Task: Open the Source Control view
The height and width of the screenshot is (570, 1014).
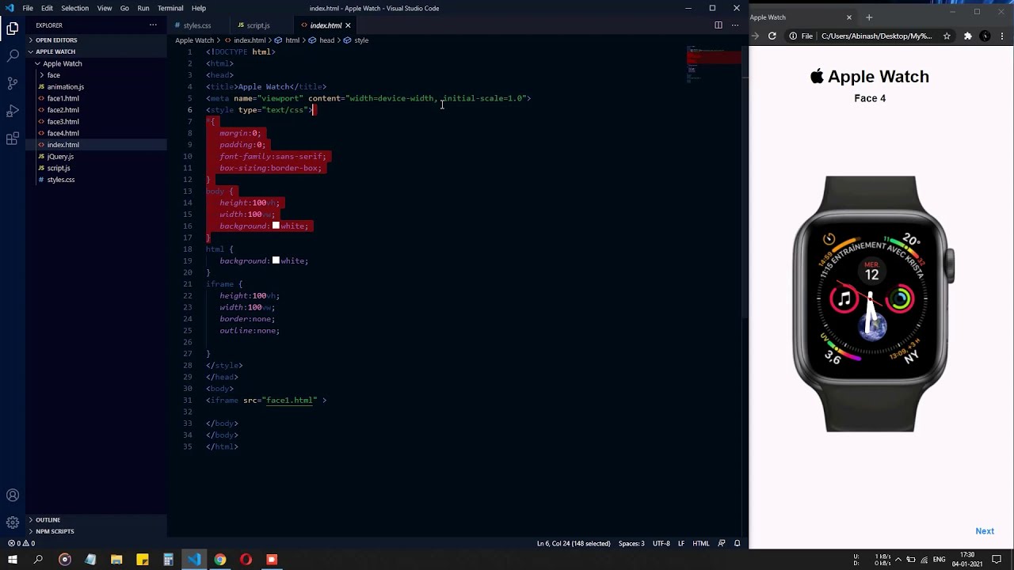Action: click(13, 83)
